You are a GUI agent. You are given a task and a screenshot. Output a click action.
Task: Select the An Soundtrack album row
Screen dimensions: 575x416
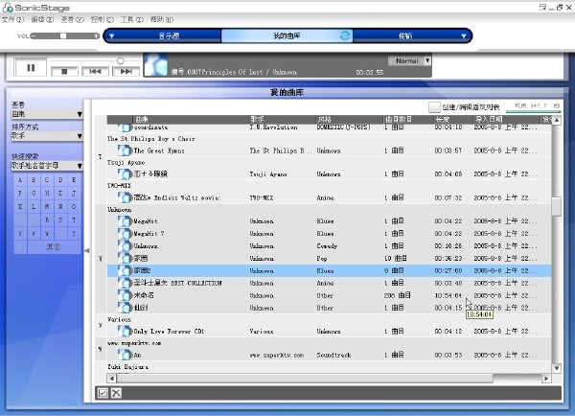(329, 355)
